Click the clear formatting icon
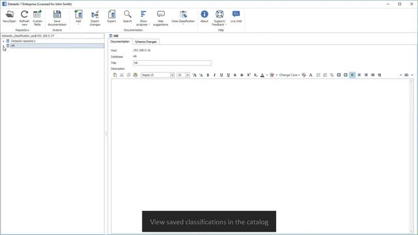418x235 pixels. coord(304,75)
